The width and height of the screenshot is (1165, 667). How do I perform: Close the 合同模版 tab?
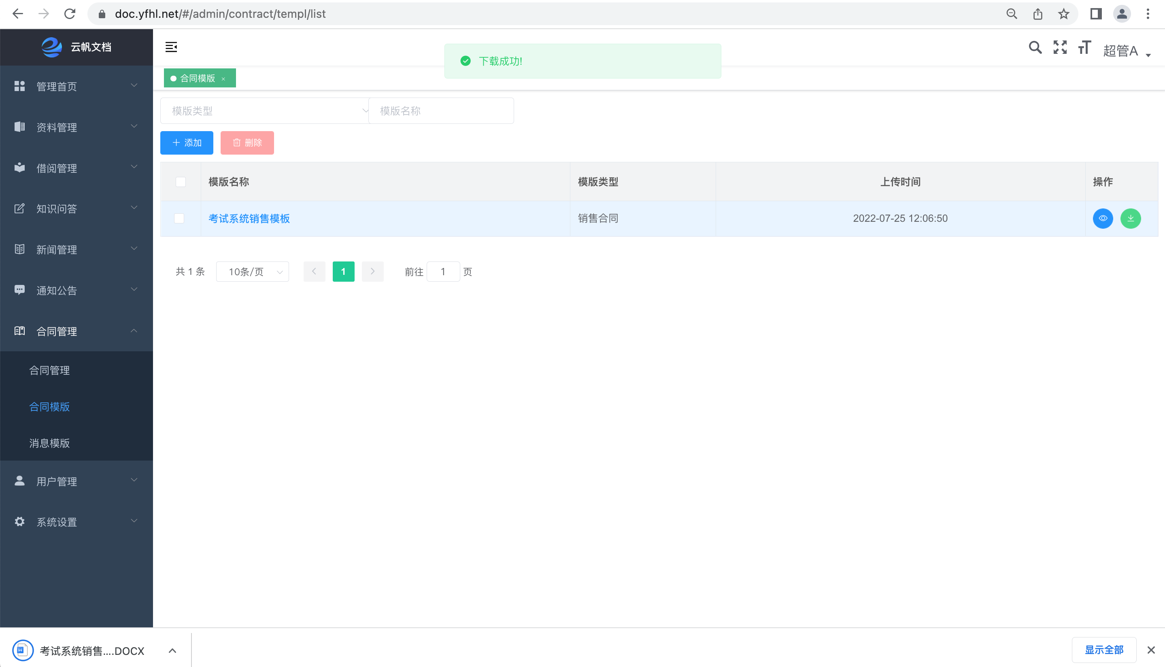click(223, 79)
